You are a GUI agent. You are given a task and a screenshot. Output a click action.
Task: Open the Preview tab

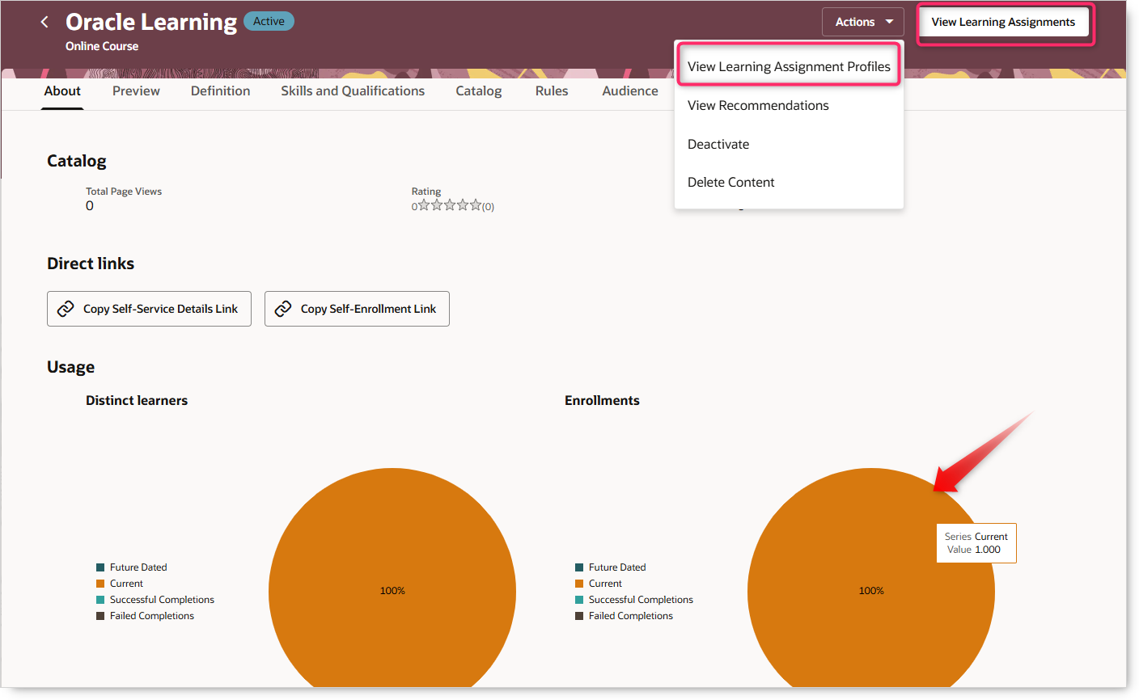point(136,91)
